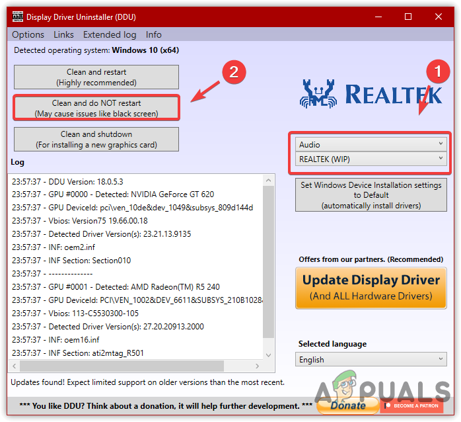Click the DDU app icon in title bar
Image resolution: width=461 pixels, height=422 pixels.
click(18, 17)
